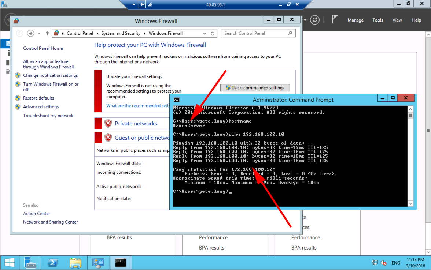Open the connection bar options dropdown arrow
The image size is (431, 270).
tap(133, 4)
